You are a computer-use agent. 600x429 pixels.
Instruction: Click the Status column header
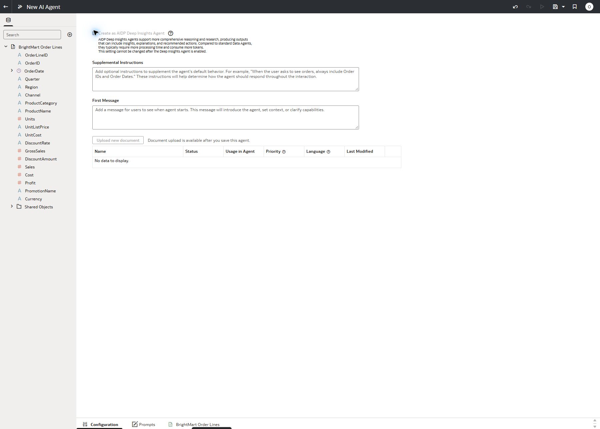(x=203, y=151)
